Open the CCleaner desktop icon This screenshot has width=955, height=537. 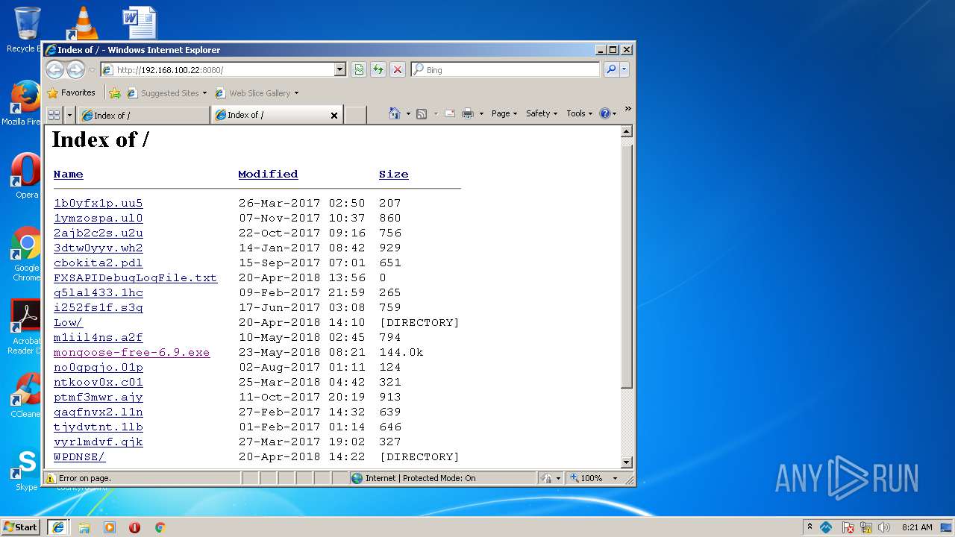coord(25,395)
